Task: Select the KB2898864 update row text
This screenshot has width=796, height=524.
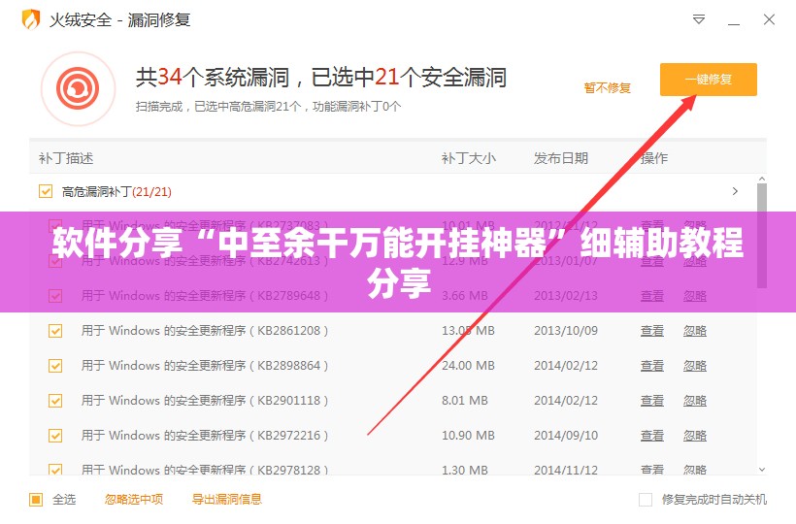Action: click(x=205, y=366)
